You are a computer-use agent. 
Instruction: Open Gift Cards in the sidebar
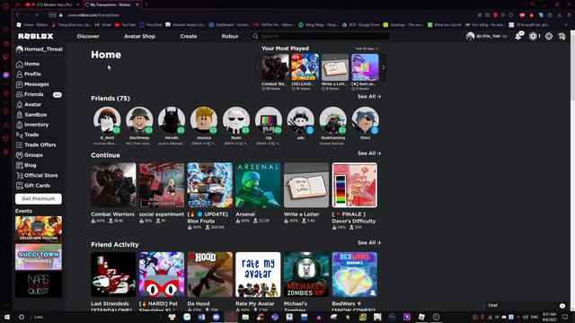click(x=33, y=186)
